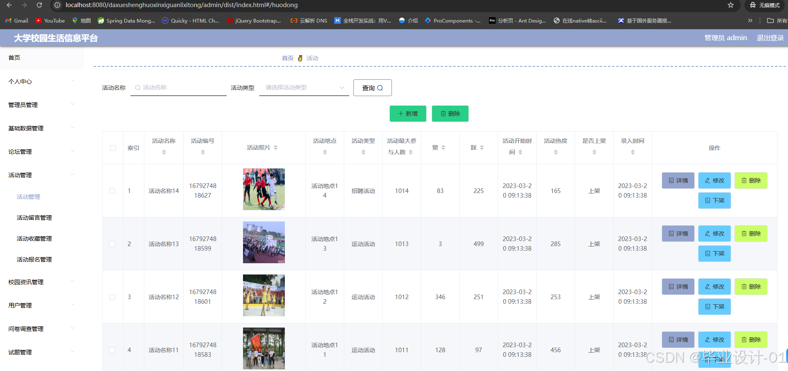Screen dimensions: 788x371
Task: Sort by 录入时间 column arrows
Action: (x=633, y=152)
